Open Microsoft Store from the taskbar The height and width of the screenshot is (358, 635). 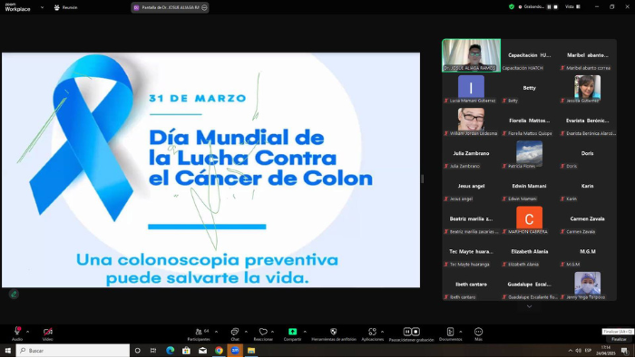point(186,351)
